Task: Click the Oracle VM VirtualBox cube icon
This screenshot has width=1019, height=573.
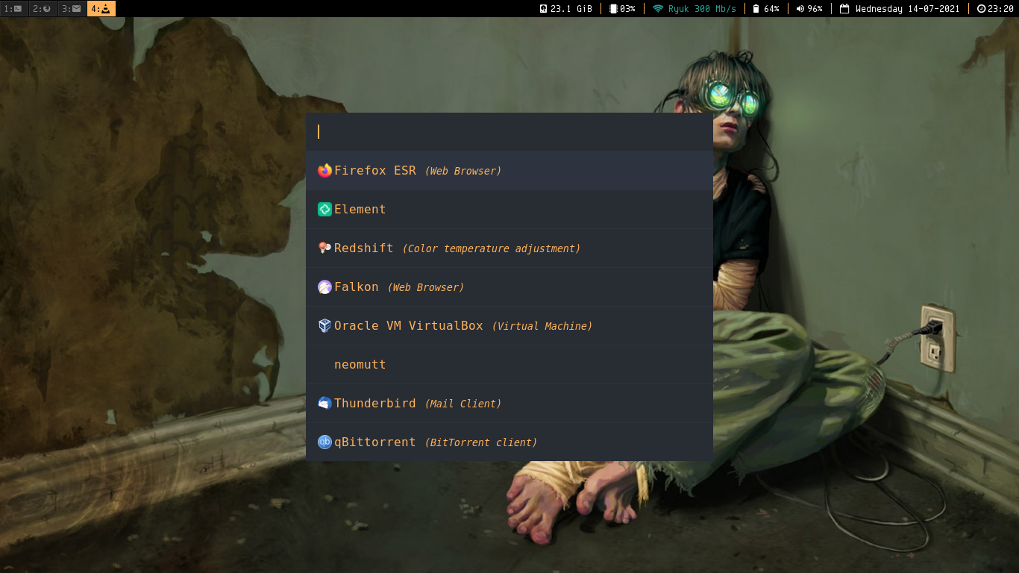Action: pos(324,326)
